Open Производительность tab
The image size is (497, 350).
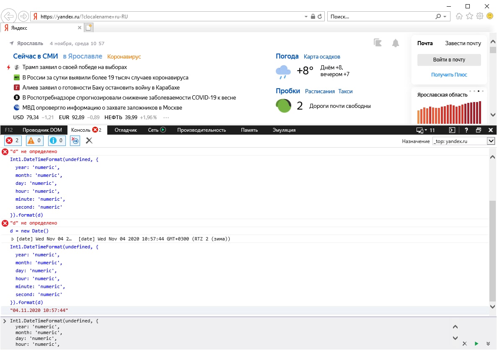(202, 130)
